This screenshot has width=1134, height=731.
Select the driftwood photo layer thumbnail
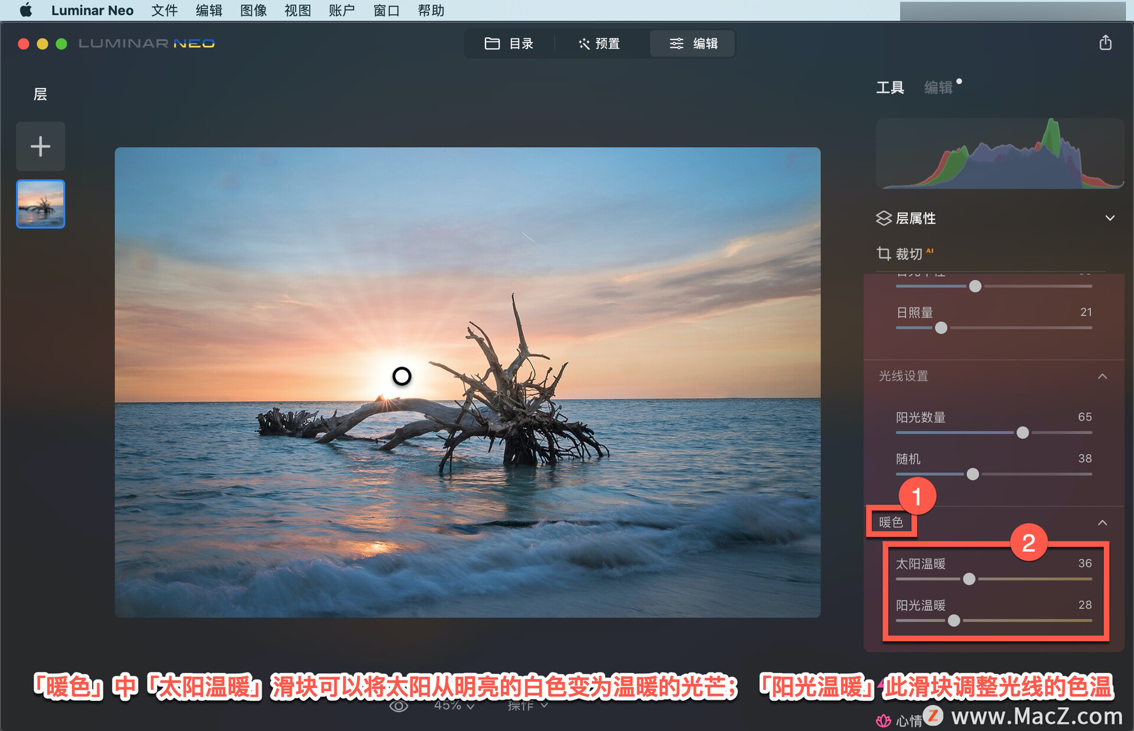[x=40, y=204]
